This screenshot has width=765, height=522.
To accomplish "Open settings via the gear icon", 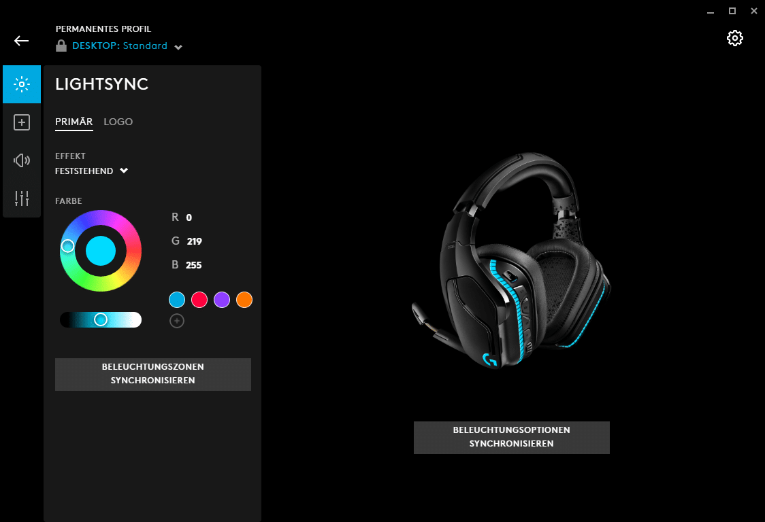I will [x=735, y=38].
